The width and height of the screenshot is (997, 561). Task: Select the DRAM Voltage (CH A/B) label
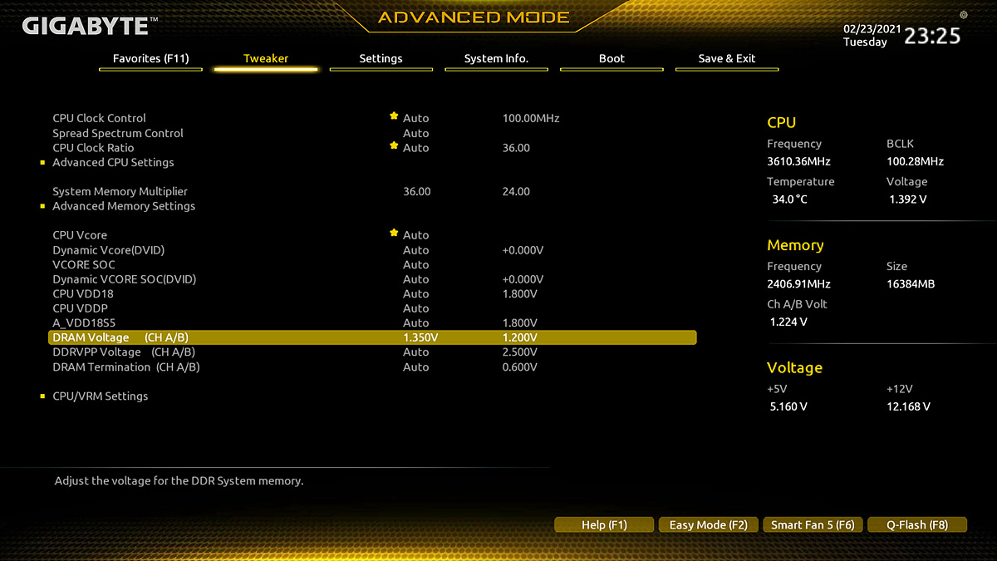click(120, 337)
